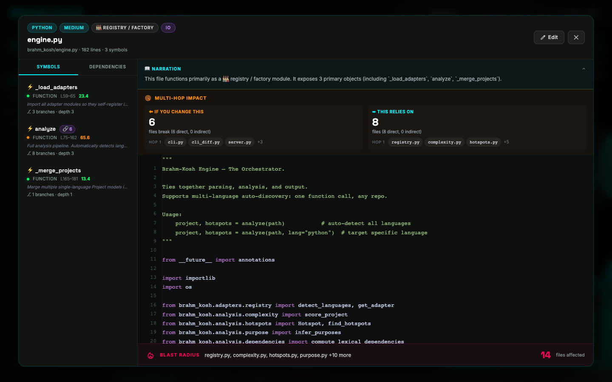Screen dimensions: 612x382
Task: Open the hotspots.py file chip
Action: tap(484, 142)
